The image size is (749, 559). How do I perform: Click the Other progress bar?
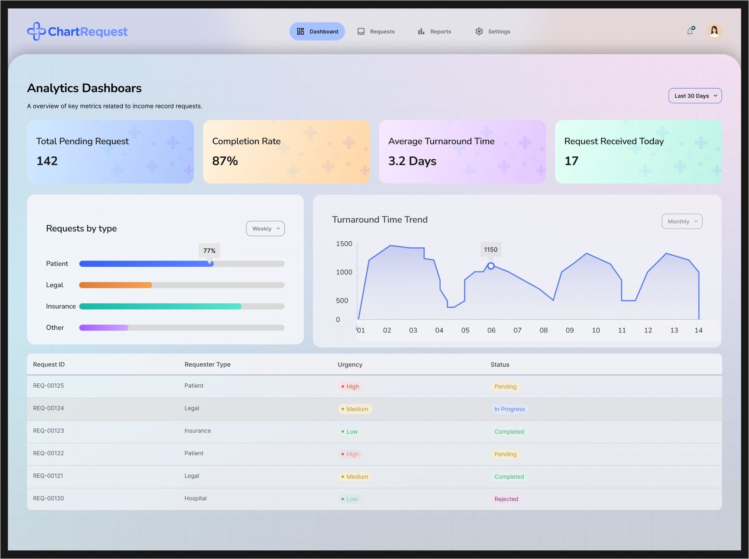coord(182,328)
